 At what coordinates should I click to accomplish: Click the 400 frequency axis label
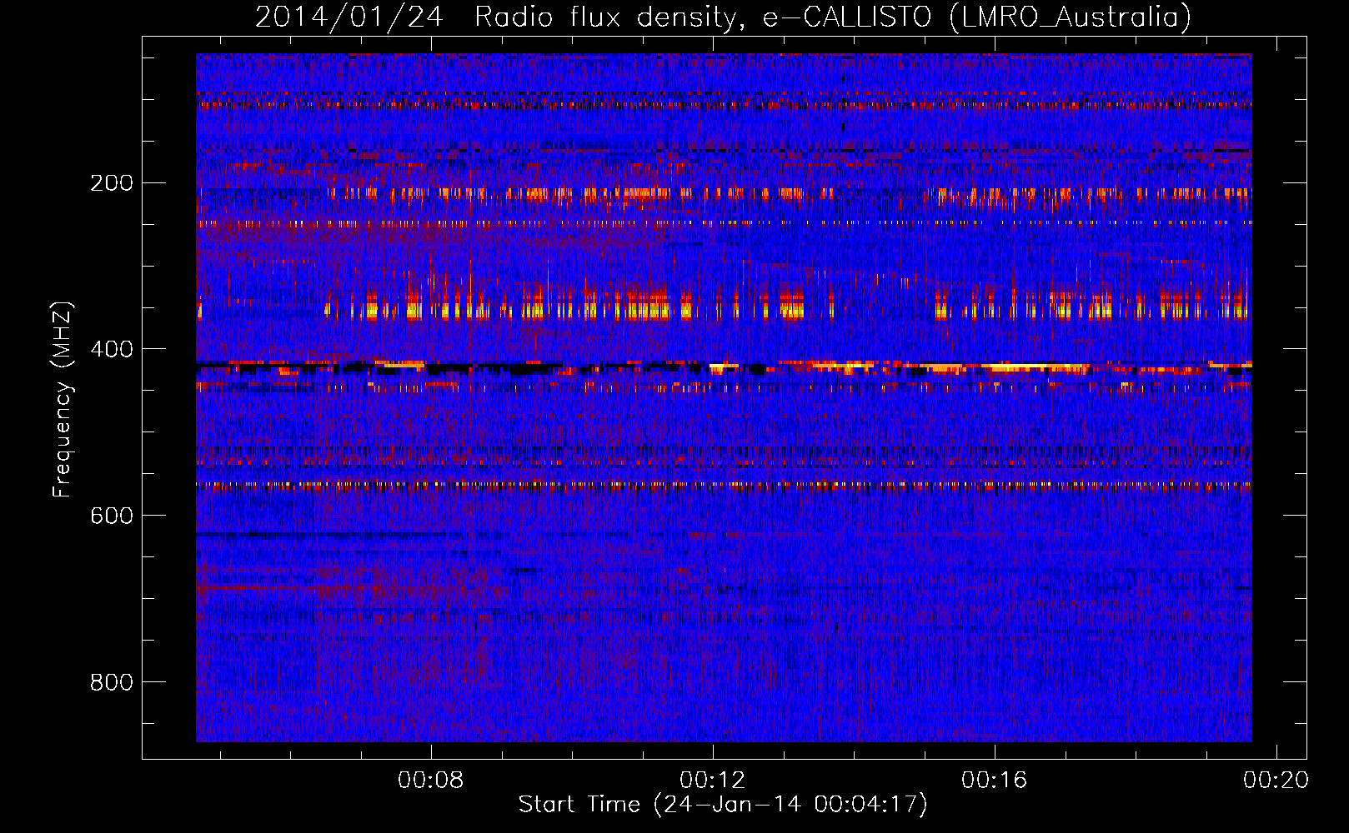pyautogui.click(x=111, y=350)
